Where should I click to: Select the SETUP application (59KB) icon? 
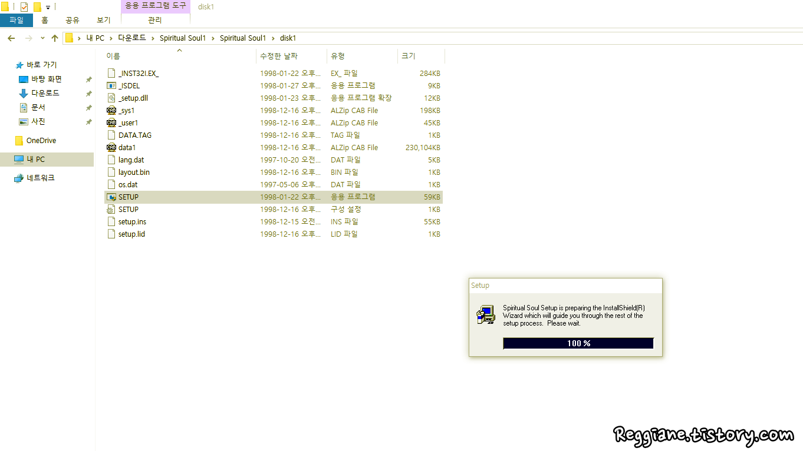pos(111,197)
